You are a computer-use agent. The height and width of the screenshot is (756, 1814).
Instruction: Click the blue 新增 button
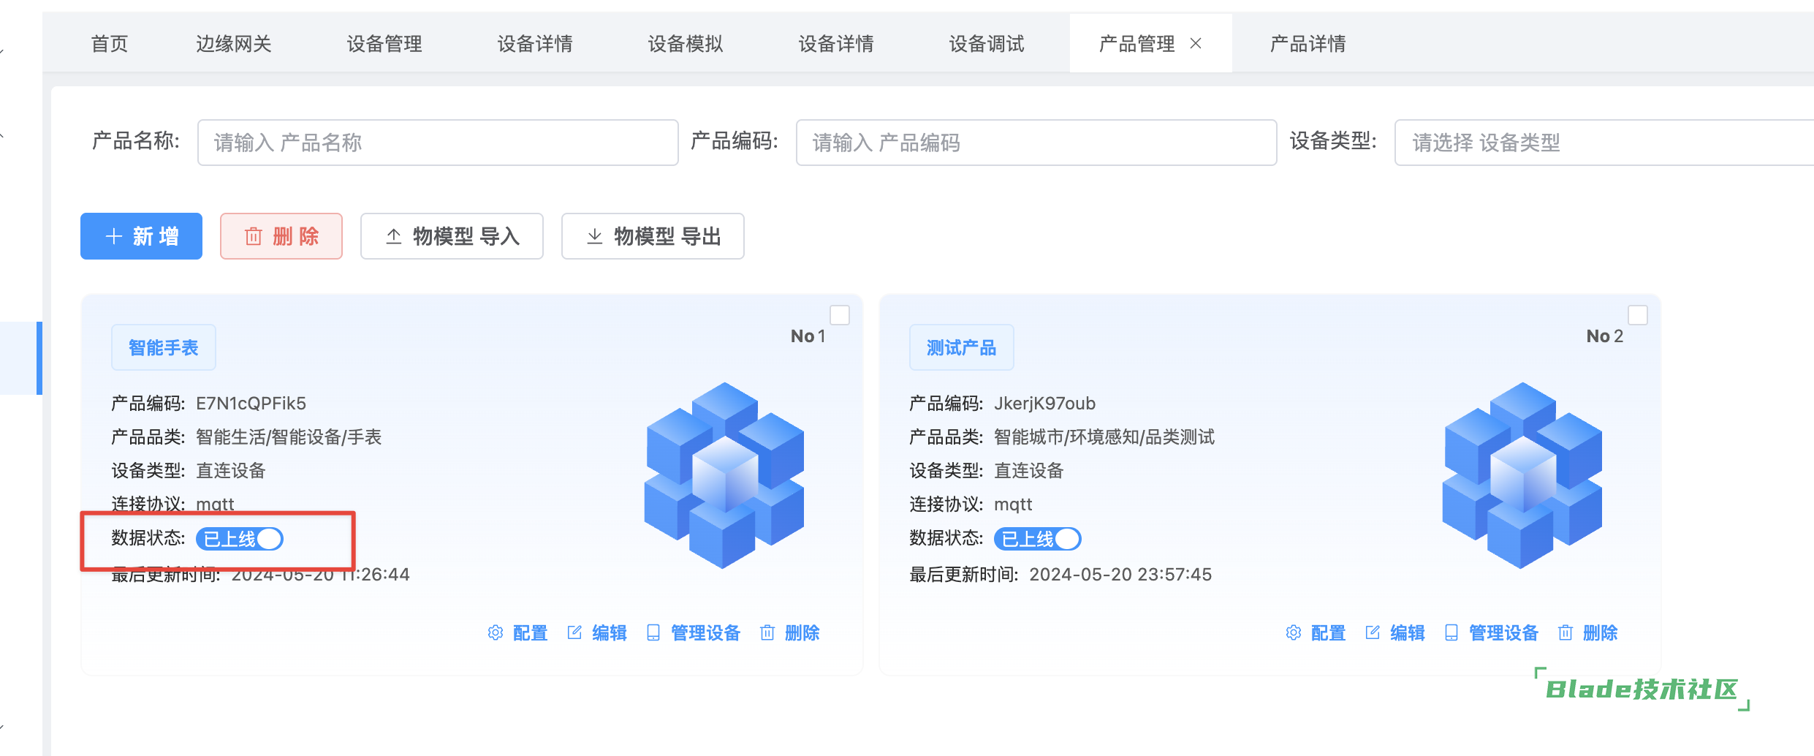[141, 236]
